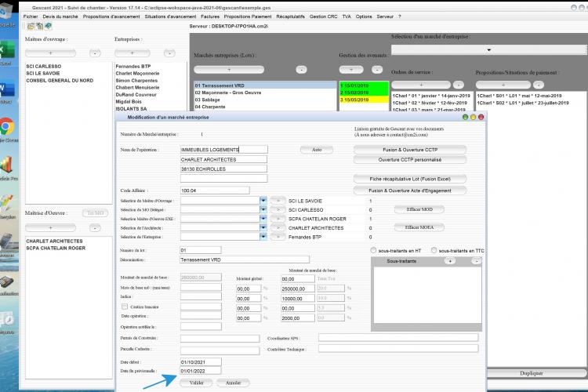
Task: Open Devis du marché menu
Action: tap(60, 16)
